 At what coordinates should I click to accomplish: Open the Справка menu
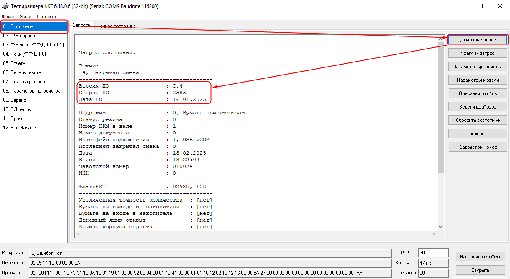pyautogui.click(x=47, y=17)
